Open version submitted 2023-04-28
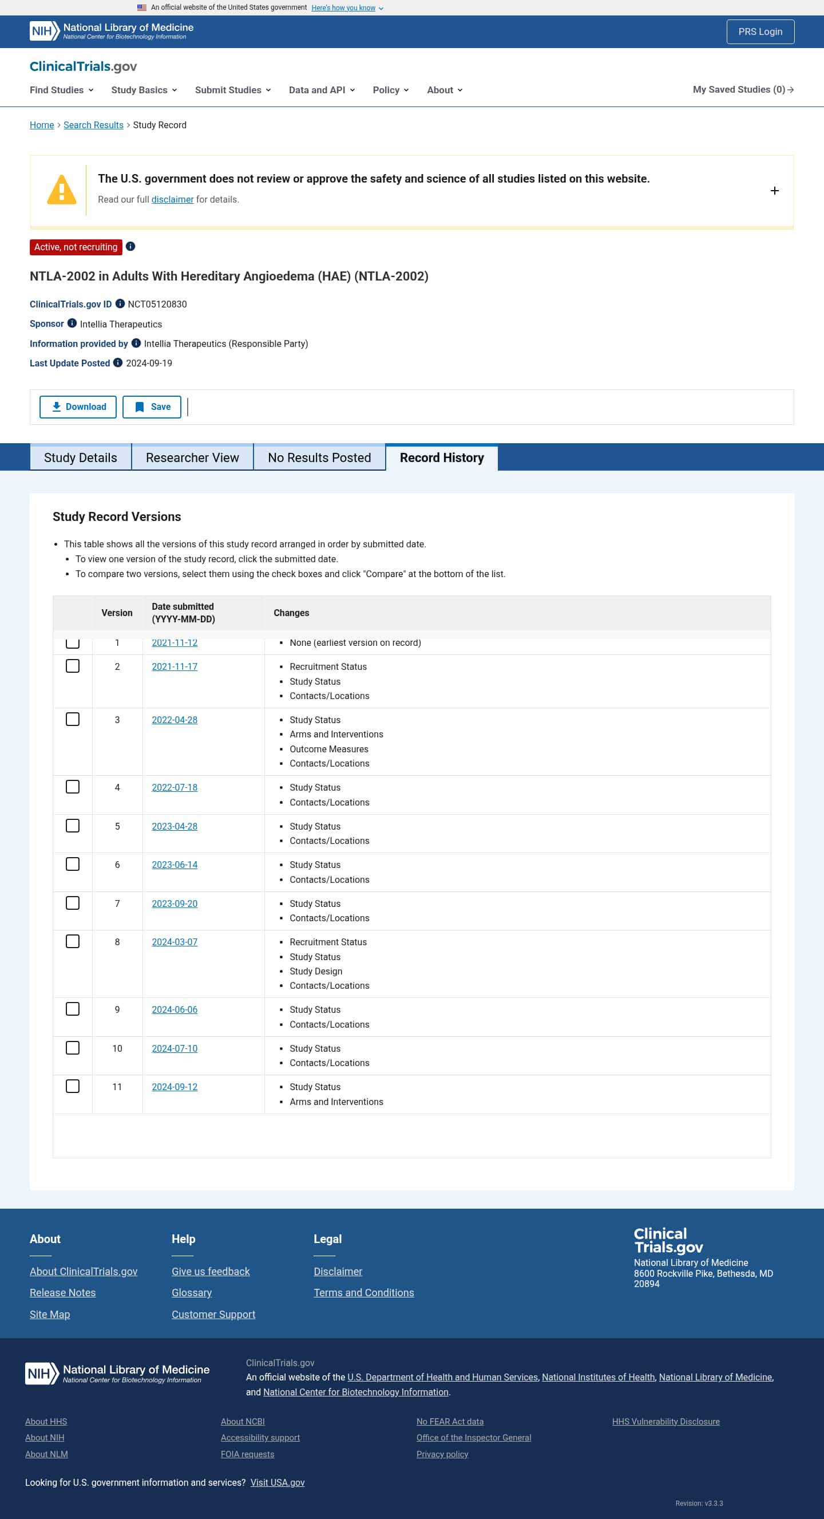 coord(175,826)
